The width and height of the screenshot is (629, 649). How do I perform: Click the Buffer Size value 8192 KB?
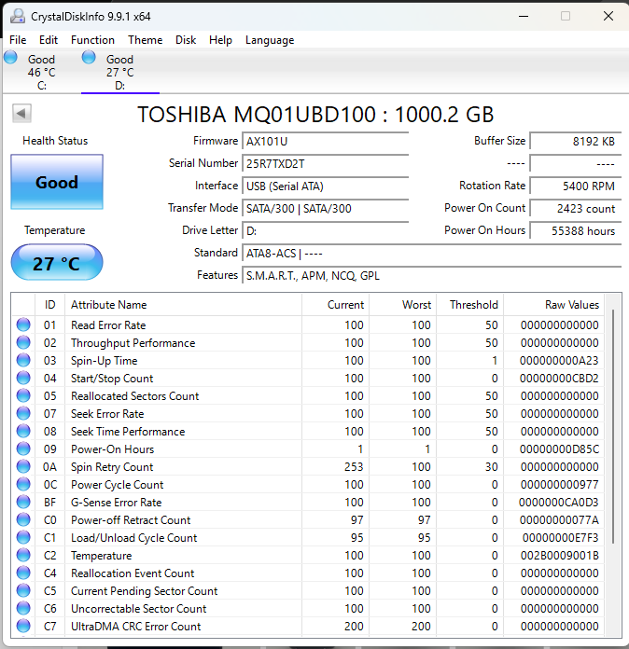click(x=576, y=141)
